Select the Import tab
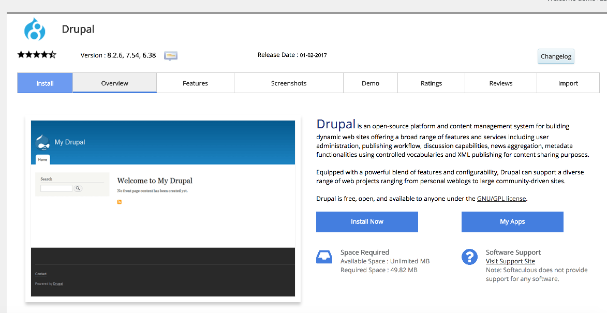 tap(568, 83)
